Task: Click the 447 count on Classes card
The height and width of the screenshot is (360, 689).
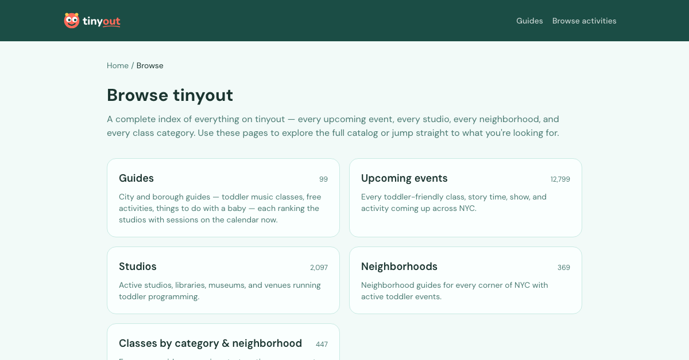Action: pos(322,345)
